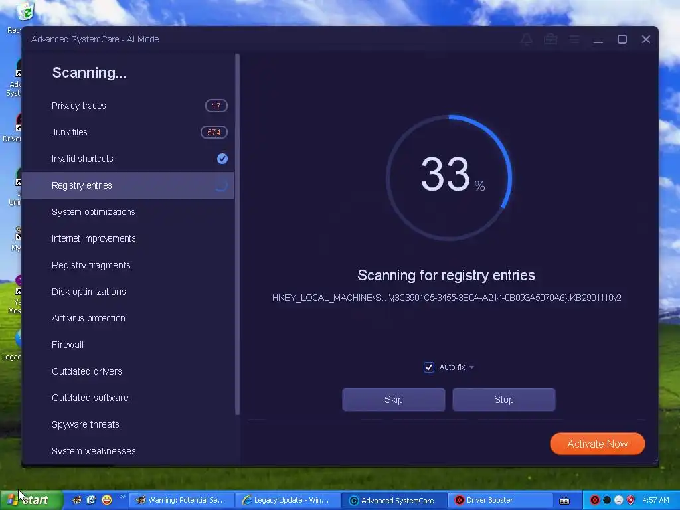
Task: Click Outdated software item
Action: pyautogui.click(x=128, y=398)
